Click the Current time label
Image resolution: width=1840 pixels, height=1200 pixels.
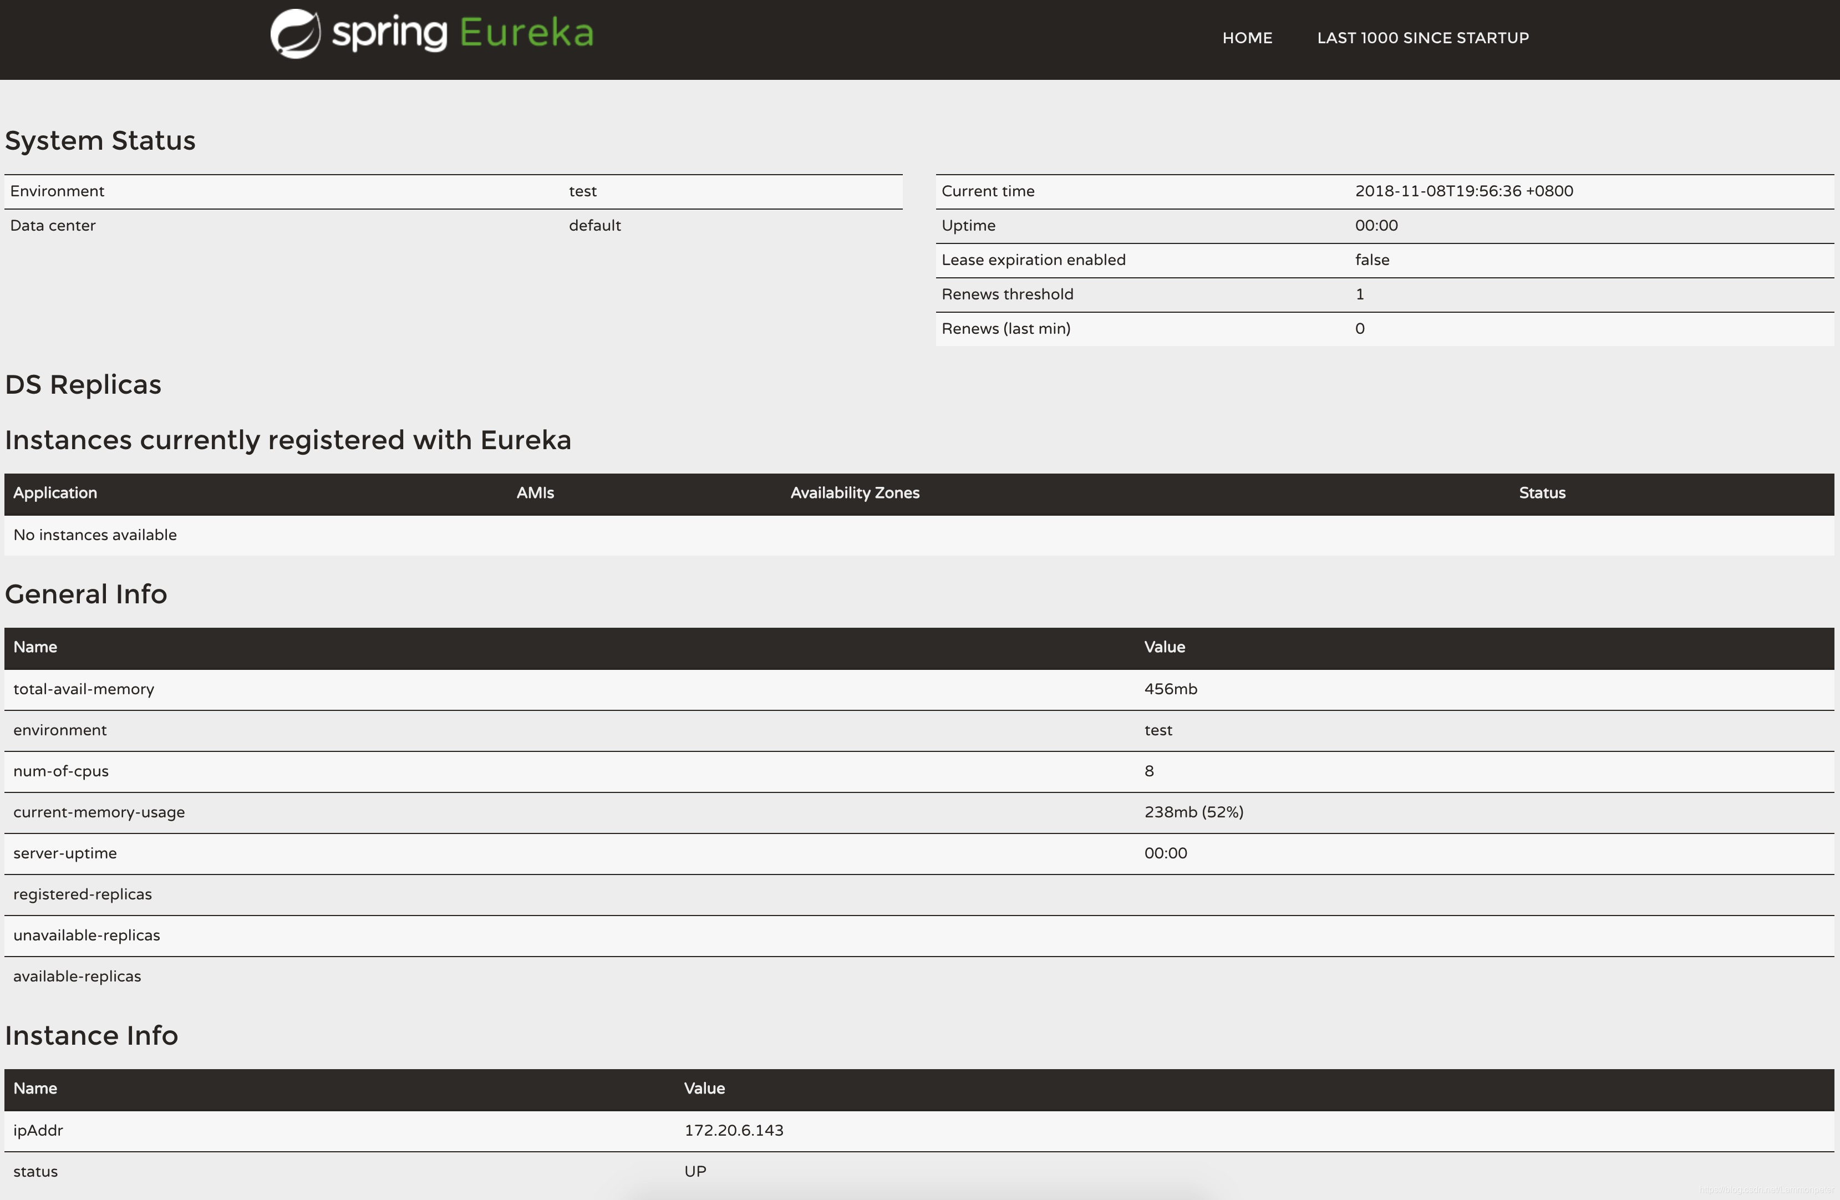[987, 191]
